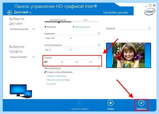This screenshot has height=114, width=159.
Task: Click the Сохранить профиль plus icon
Action: [80, 103]
